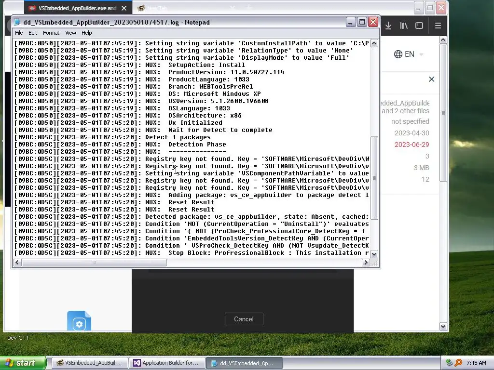
Task: Toggle browser sidebar icon
Action: [x=419, y=26]
